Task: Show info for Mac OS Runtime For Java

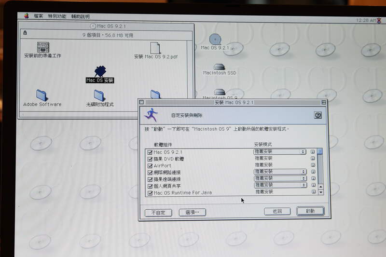Action: click(x=313, y=191)
